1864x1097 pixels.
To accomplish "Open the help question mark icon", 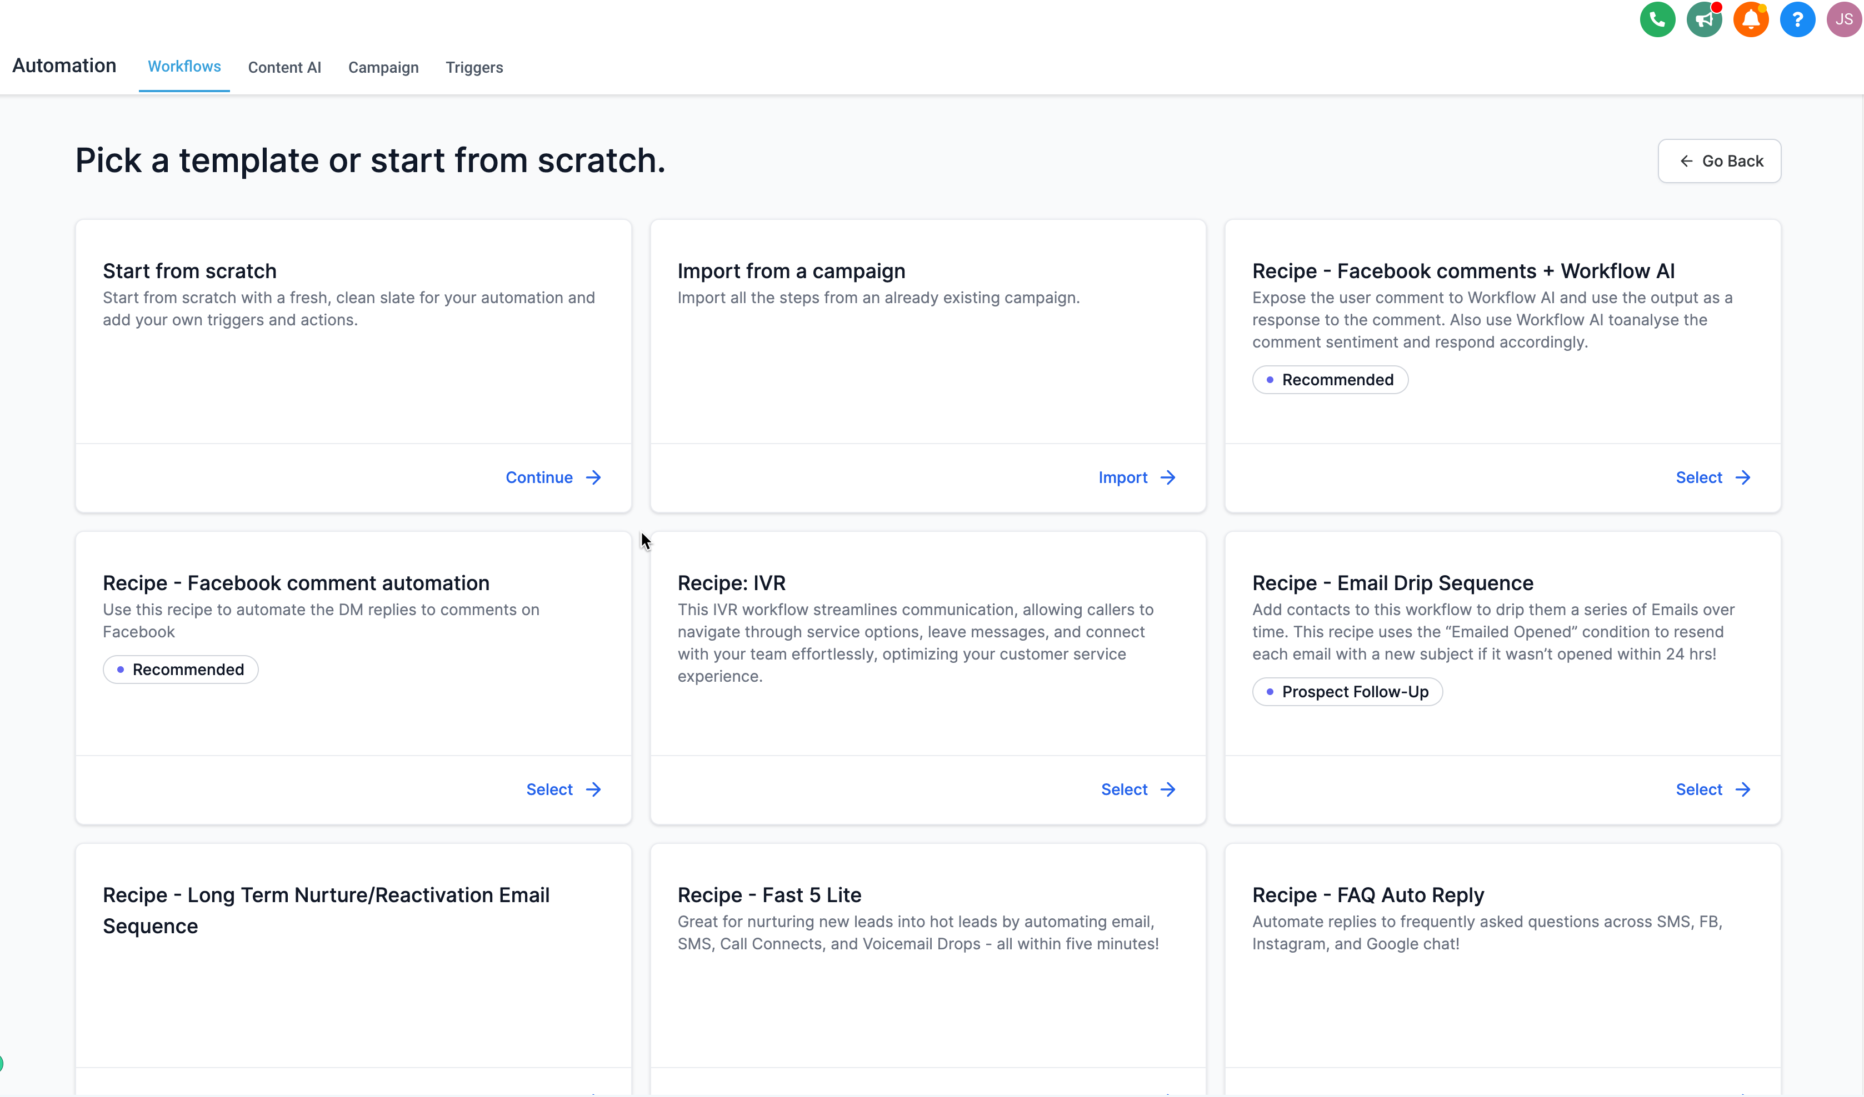I will click(1798, 19).
